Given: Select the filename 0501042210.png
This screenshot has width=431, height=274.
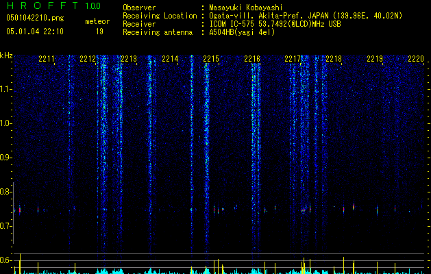Looking at the screenshot, I should (x=35, y=18).
